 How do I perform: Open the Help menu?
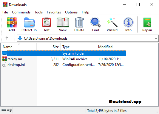[85, 12]
